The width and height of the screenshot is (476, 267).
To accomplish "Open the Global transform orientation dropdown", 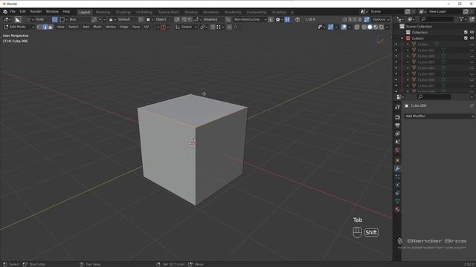I will (186, 27).
